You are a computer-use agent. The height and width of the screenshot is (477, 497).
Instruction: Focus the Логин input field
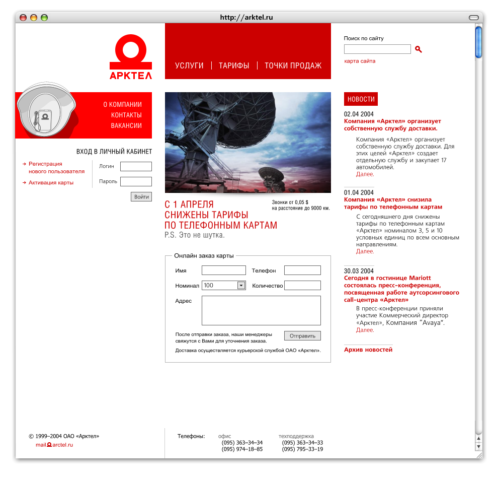point(136,166)
